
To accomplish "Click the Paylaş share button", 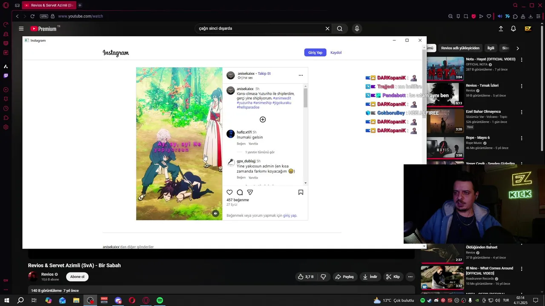I will [x=344, y=277].
